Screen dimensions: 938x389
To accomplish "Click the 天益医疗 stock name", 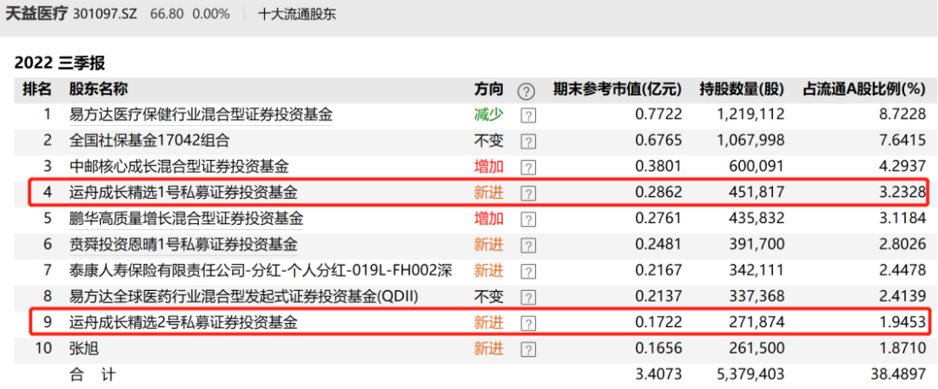I will coord(36,14).
